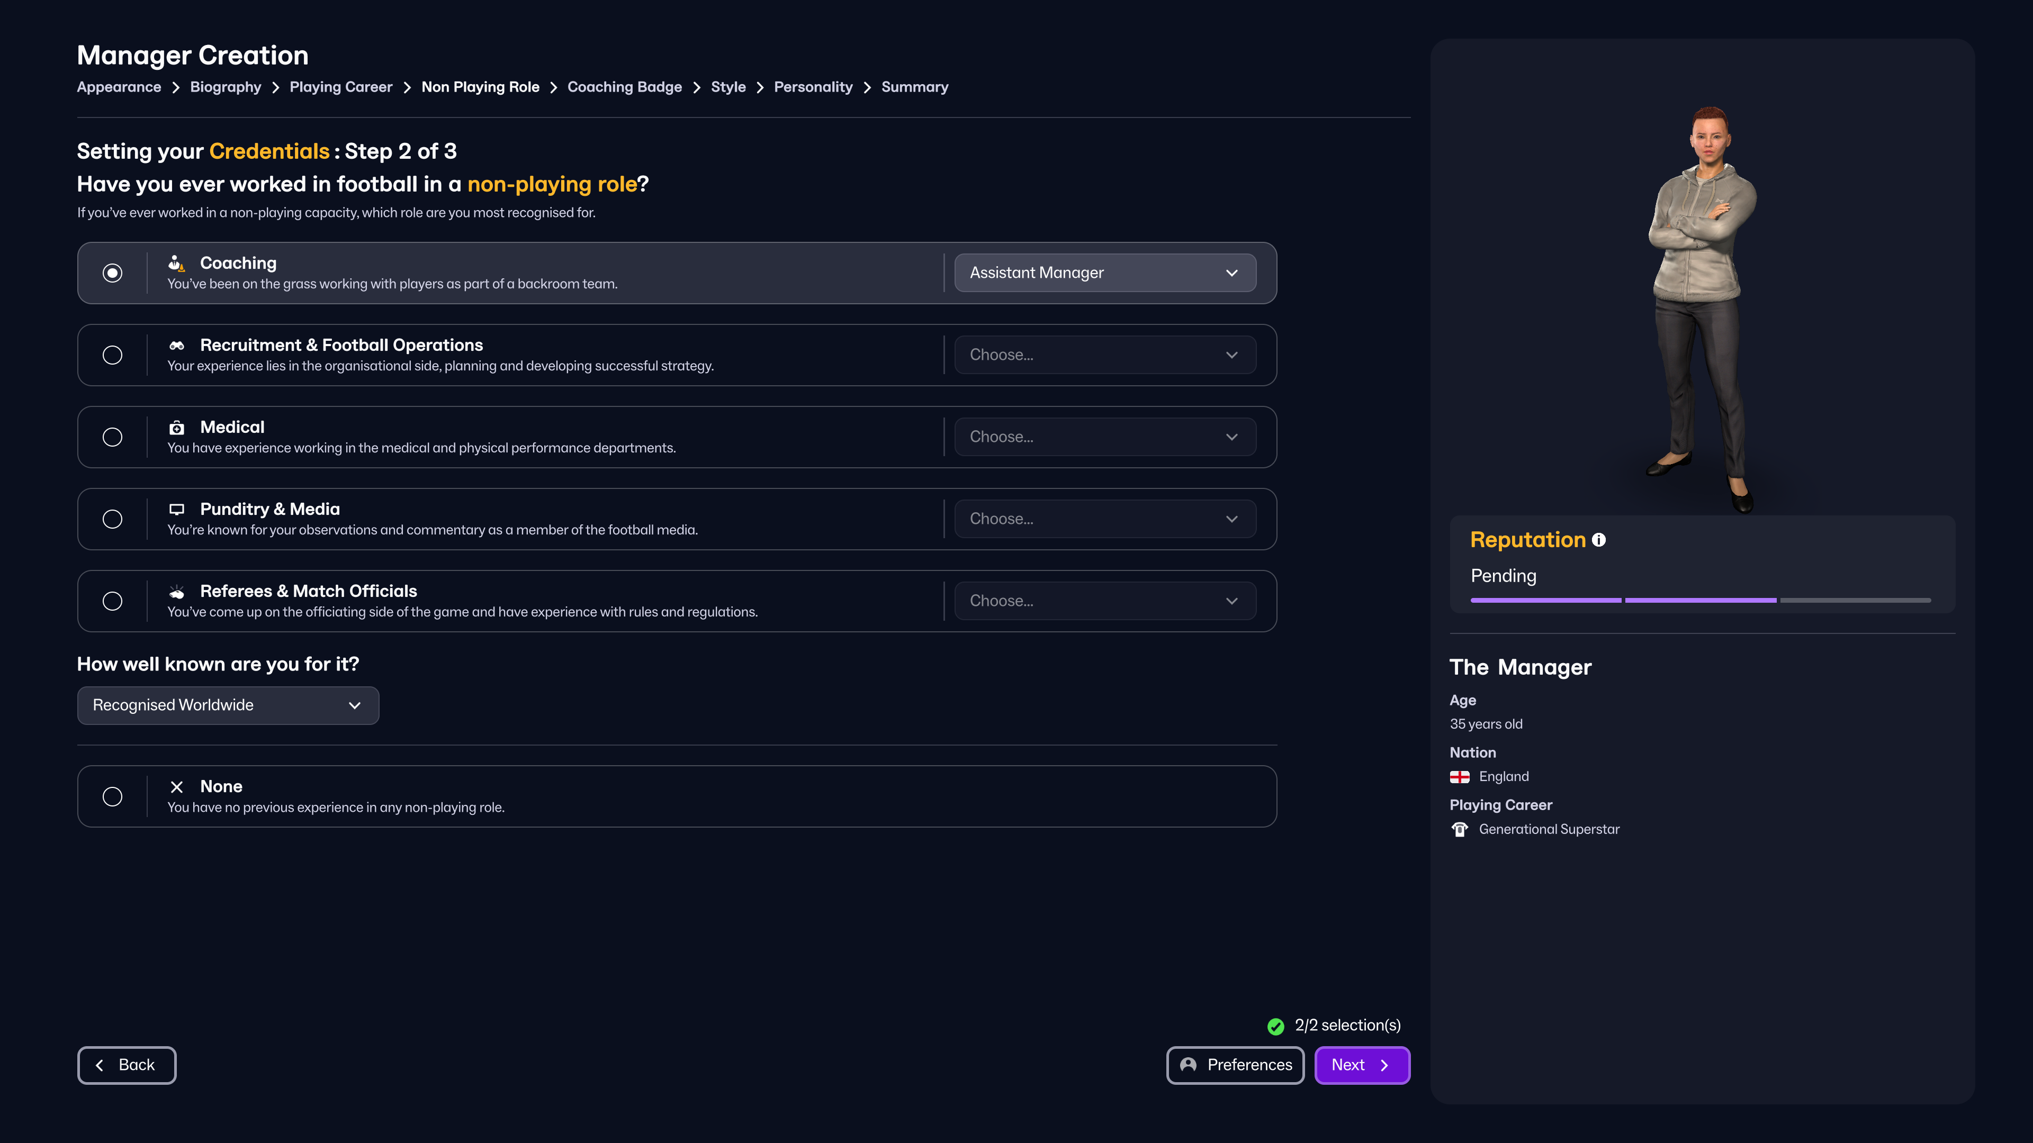Select the None radio button
2033x1143 pixels.
(113, 797)
